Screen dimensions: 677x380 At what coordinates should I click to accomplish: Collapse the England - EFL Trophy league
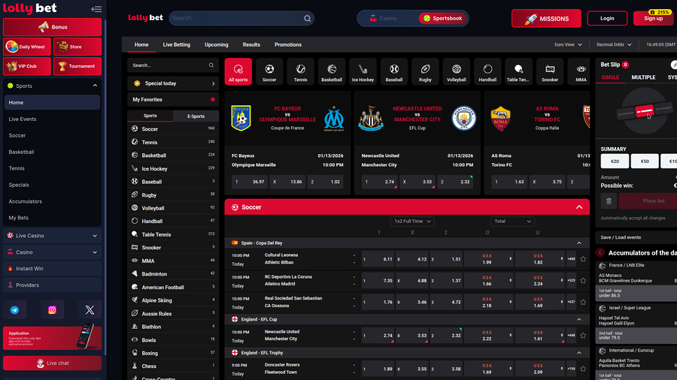point(579,352)
